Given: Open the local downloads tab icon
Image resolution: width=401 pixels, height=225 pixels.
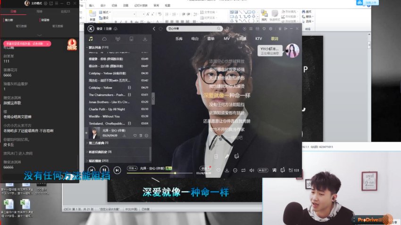Looking at the screenshot, I should [x=145, y=39].
